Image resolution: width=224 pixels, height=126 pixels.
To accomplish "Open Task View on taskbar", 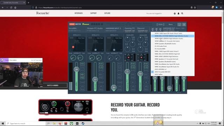I will 49,124.
